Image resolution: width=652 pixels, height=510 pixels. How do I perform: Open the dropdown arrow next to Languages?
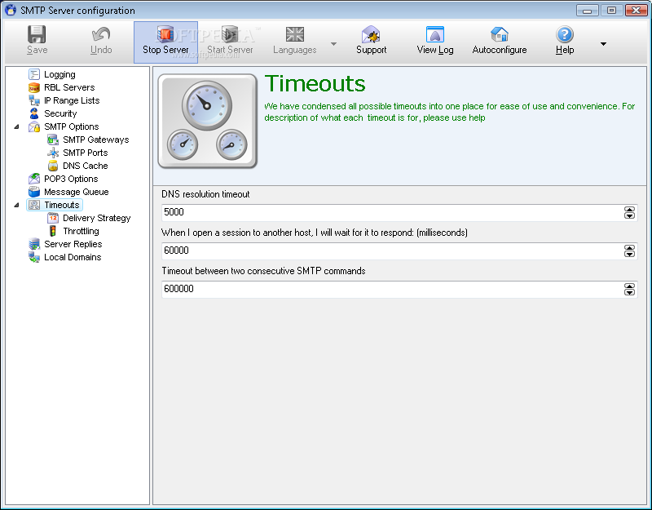pos(333,44)
